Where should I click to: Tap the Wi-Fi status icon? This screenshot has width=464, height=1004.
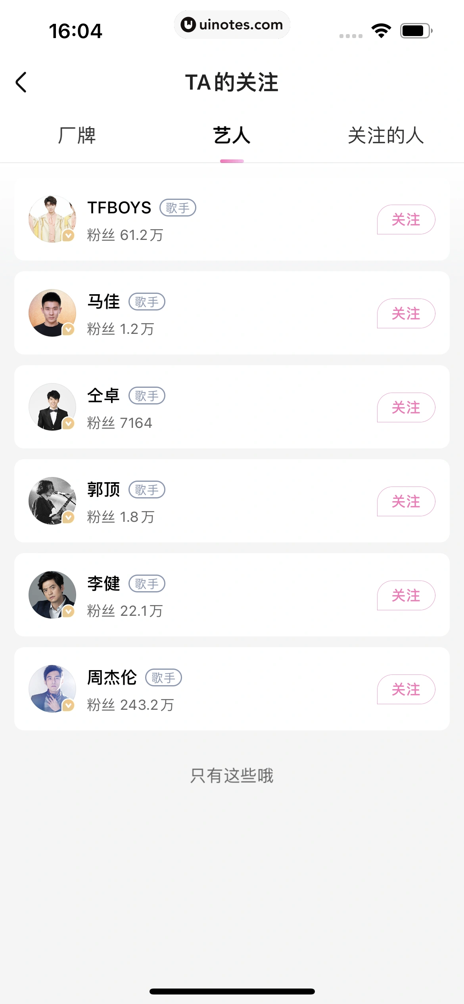[381, 31]
